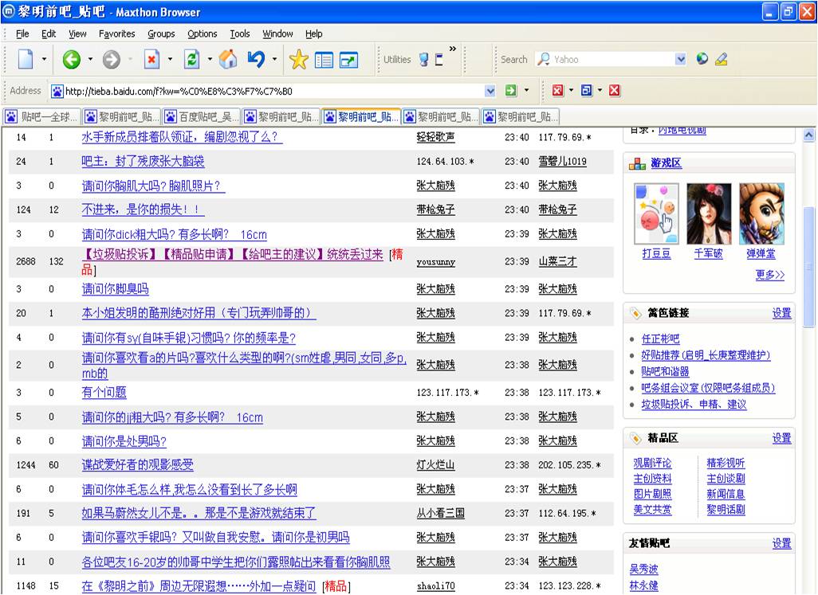
Task: Go to Home page icon
Action: tap(228, 60)
